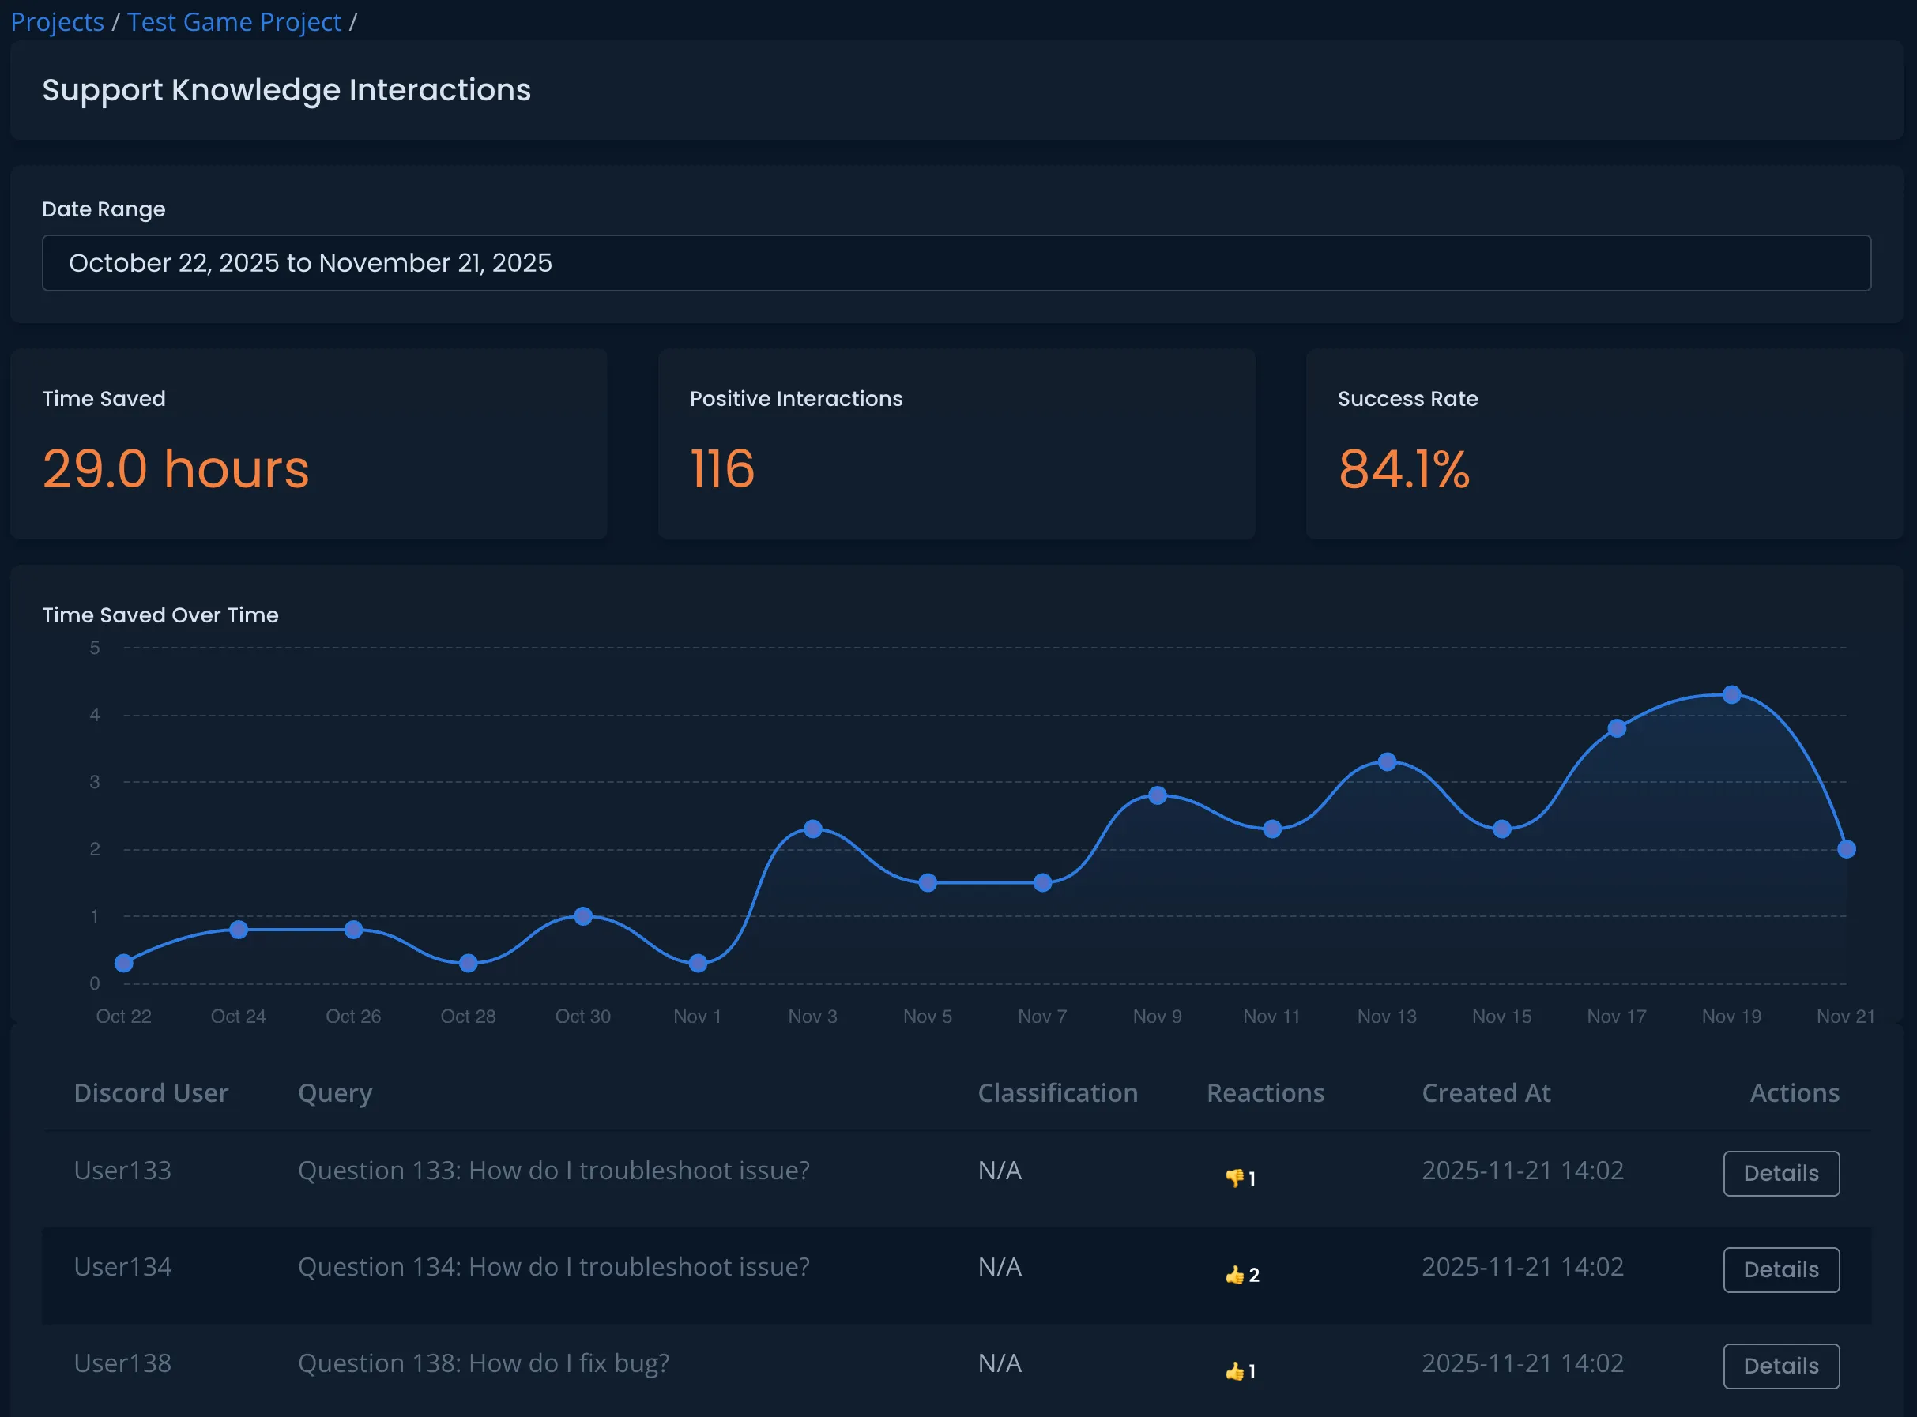Click the Created At column header
Screen dimensions: 1917x1417
1486,1093
